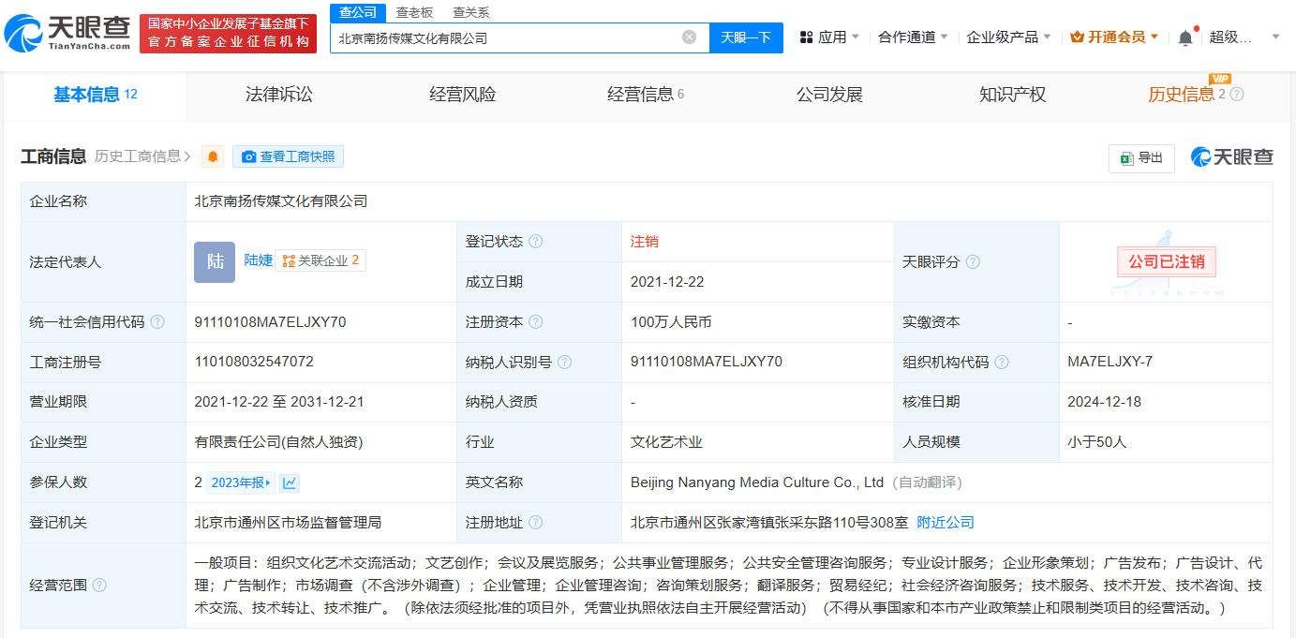Click the 天眼一下 search button
Screen dimensions: 1296x638
point(746,37)
